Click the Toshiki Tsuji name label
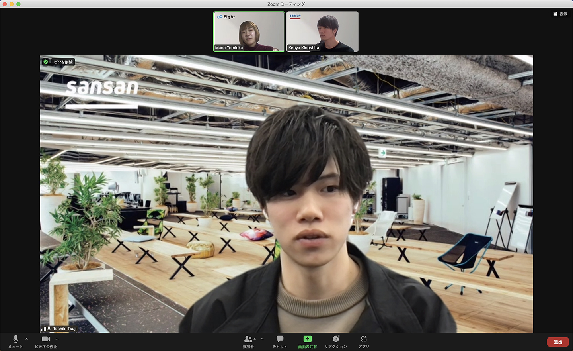Image resolution: width=573 pixels, height=351 pixels. 64,329
